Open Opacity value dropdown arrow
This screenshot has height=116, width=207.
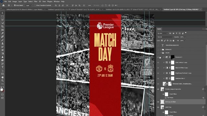click(185, 37)
